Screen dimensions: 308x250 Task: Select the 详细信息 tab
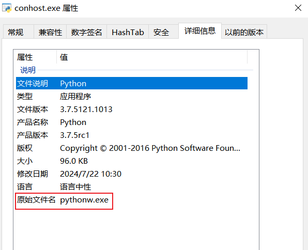(x=200, y=31)
